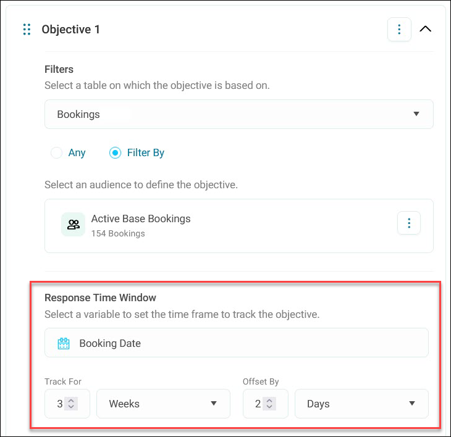Decrease the Track For value with down arrow
This screenshot has height=437, width=451.
pos(71,407)
